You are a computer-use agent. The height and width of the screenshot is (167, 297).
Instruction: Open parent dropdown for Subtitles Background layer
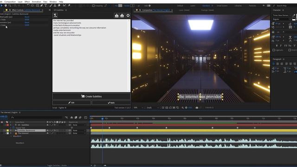coord(79,130)
